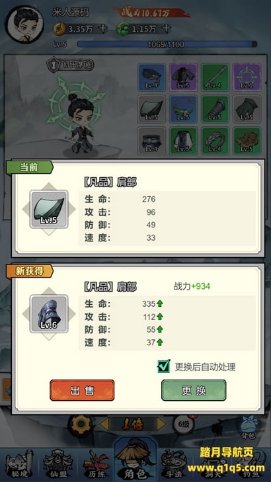
Task: Click the 出售 sell button
Action: click(x=82, y=390)
